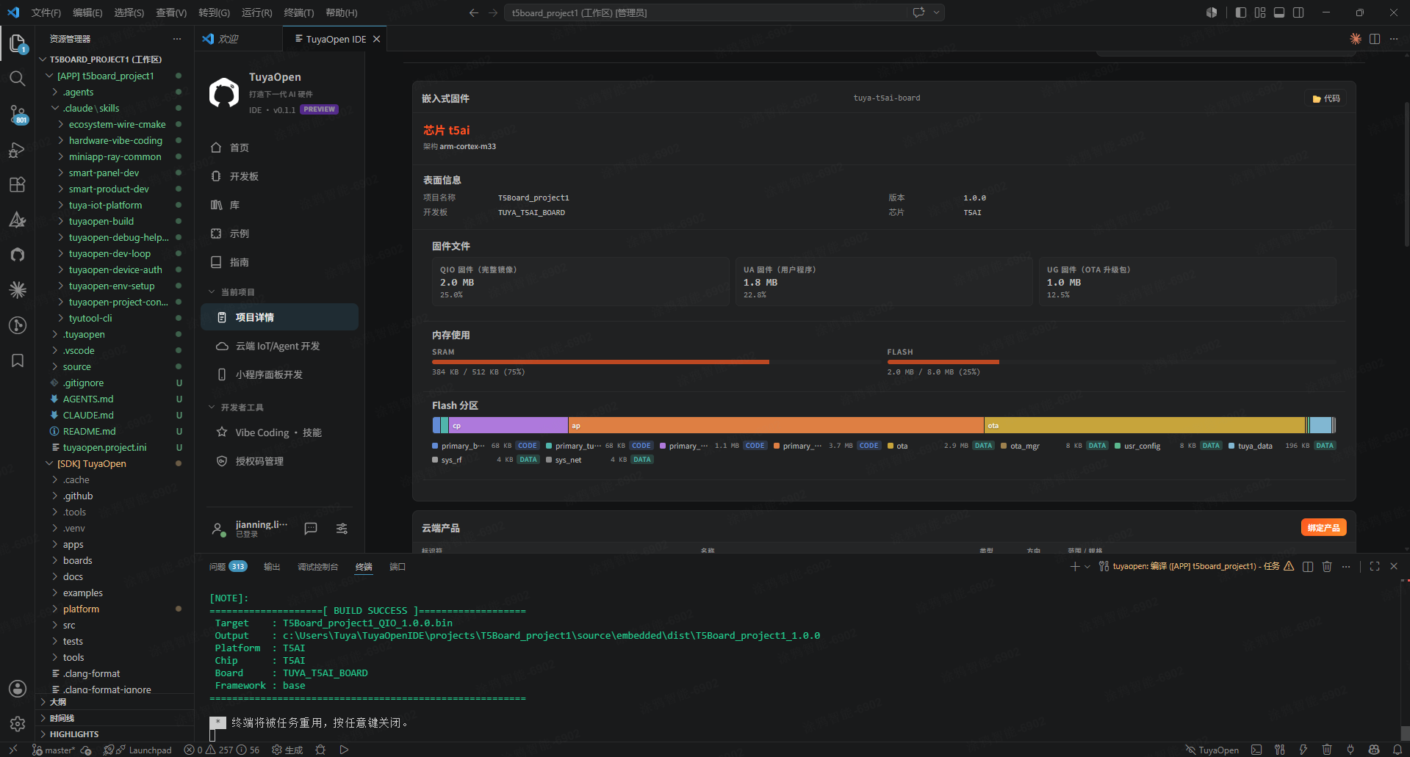Open the launch profile dropdown next to plus
The height and width of the screenshot is (757, 1410).
(x=1087, y=566)
